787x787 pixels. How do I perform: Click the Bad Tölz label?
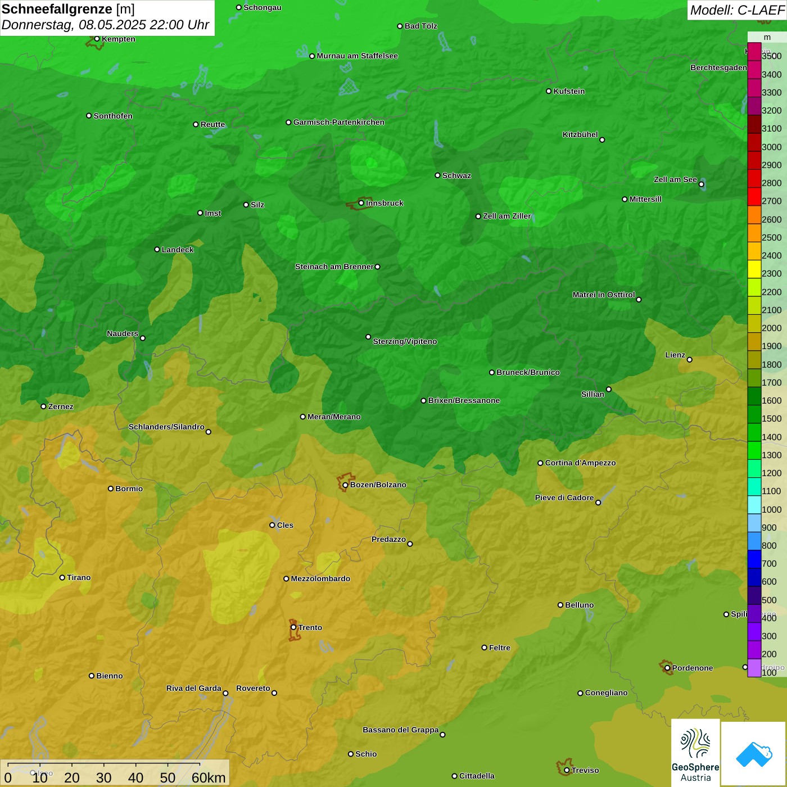420,26
